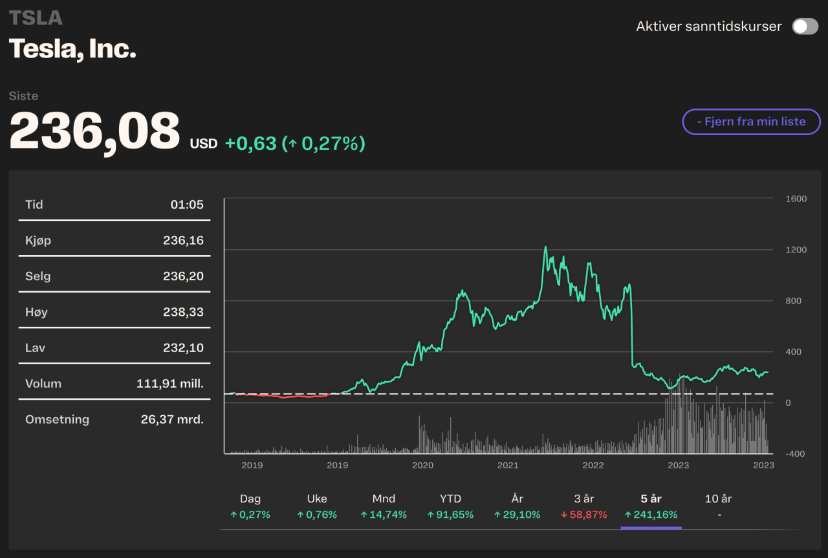Choose the 10 år period tab
828x558 pixels.
(x=718, y=506)
